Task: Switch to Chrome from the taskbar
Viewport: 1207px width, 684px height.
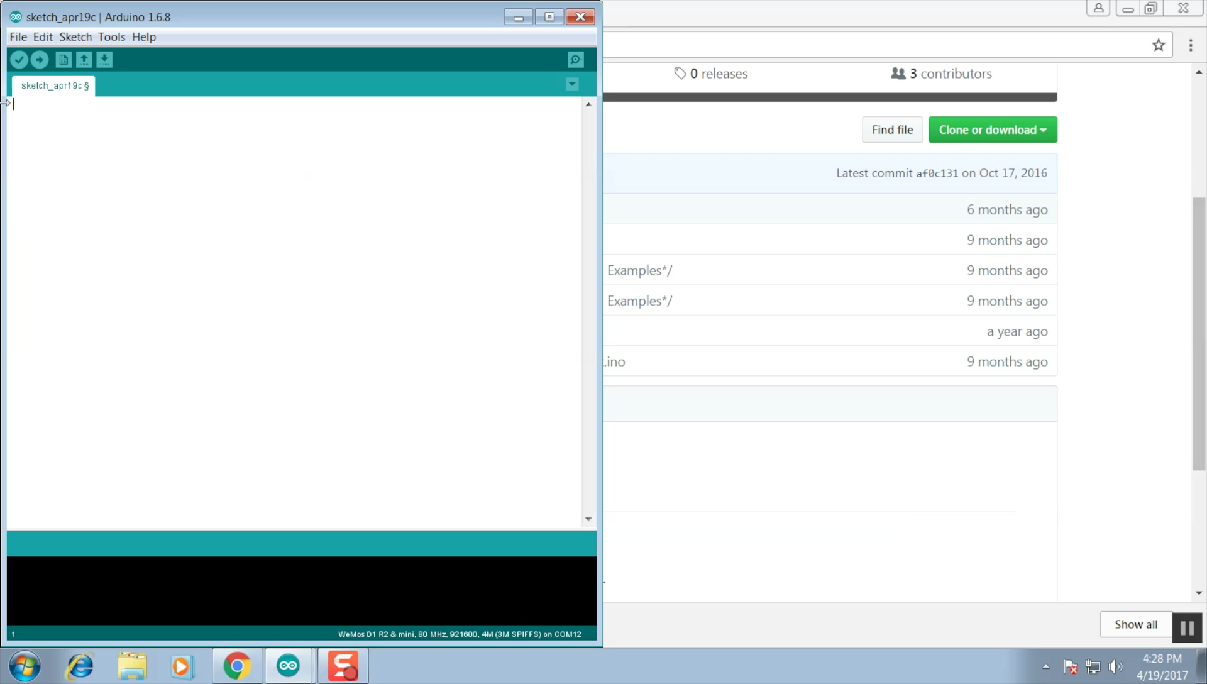Action: (237, 666)
